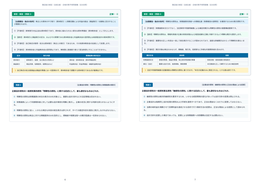Image resolution: width=260 pixels, height=184 pixels.
Task: Select 正解：② in the 問題 3 answer box
Action: (x=114, y=14)
